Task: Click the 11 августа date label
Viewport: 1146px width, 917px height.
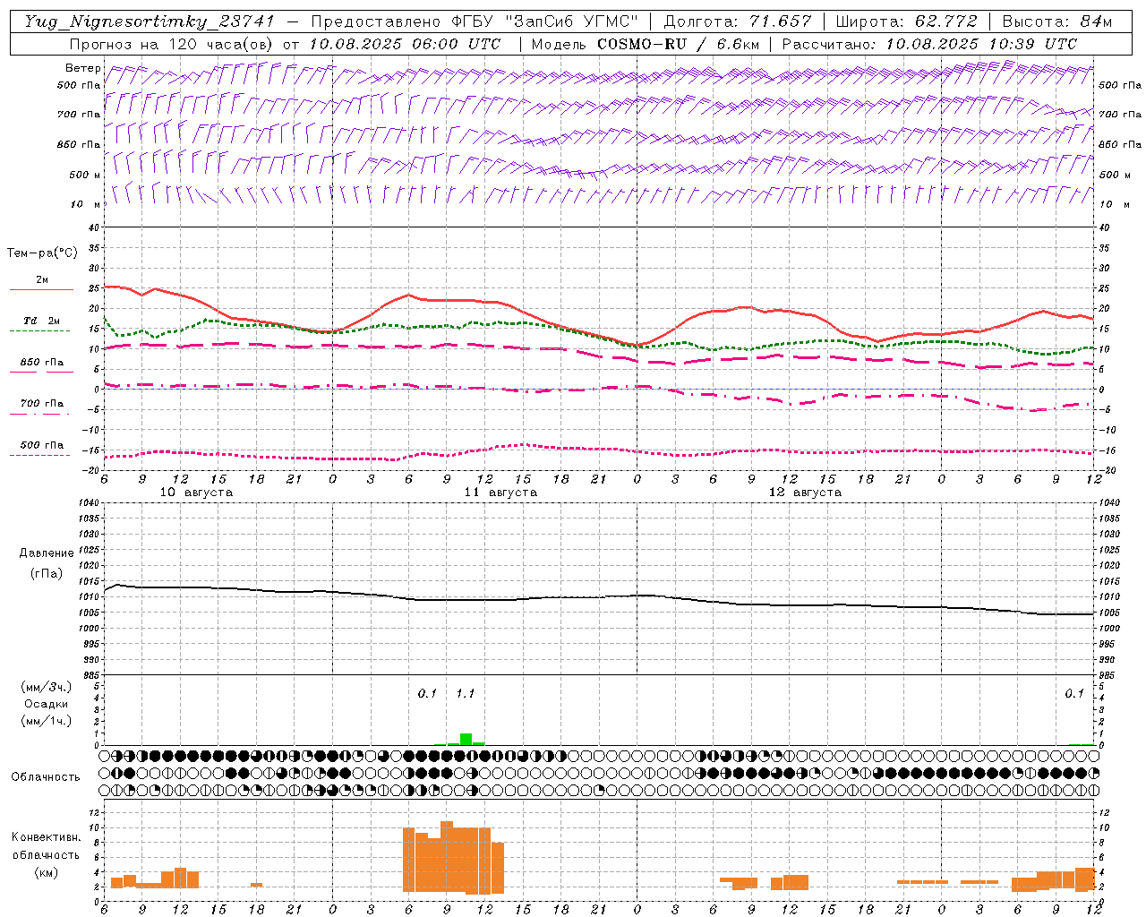Action: pos(500,493)
